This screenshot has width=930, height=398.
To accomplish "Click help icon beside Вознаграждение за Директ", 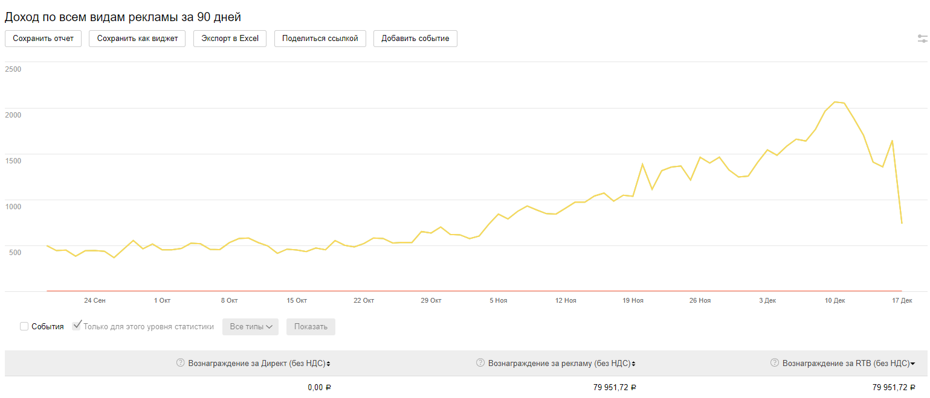I will [x=180, y=363].
